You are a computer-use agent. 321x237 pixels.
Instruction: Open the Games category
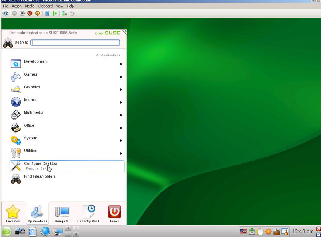(x=67, y=77)
